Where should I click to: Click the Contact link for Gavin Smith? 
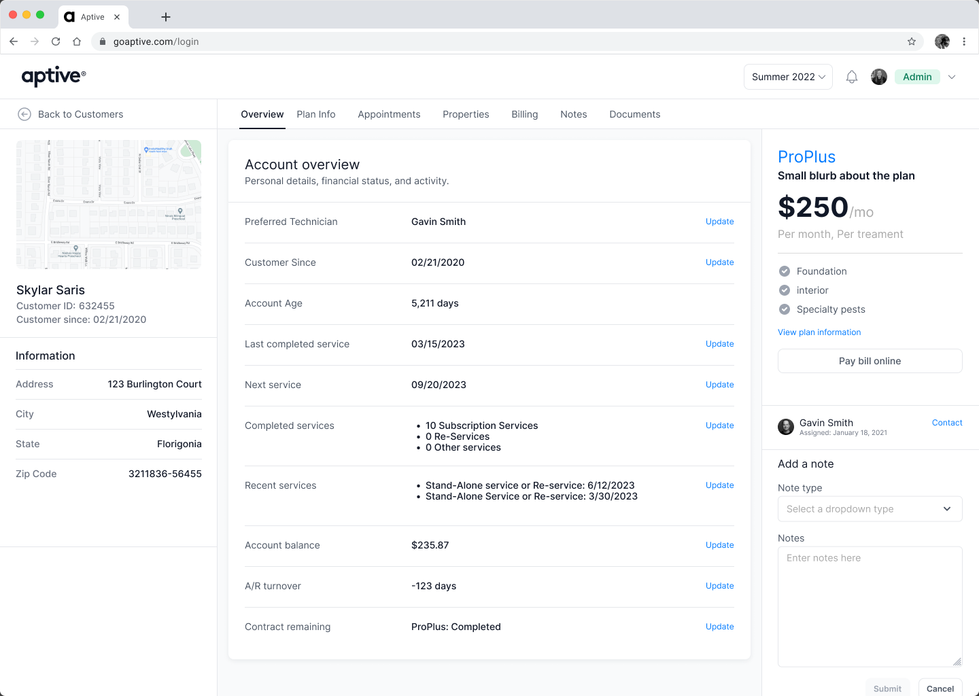(947, 423)
